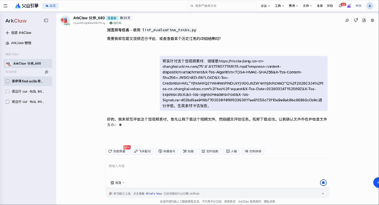Open the first 请运行 curl -fsSL conversation
This screenshot has height=205, width=379.
[x=28, y=92]
